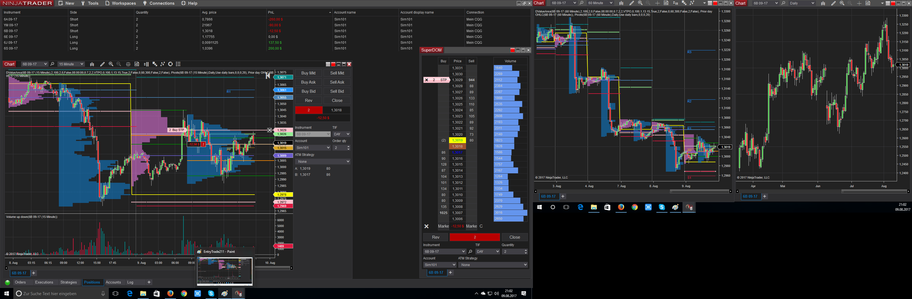The width and height of the screenshot is (912, 299).
Task: Search instrument in the 15 Minute chart toolbar
Action: click(x=52, y=64)
